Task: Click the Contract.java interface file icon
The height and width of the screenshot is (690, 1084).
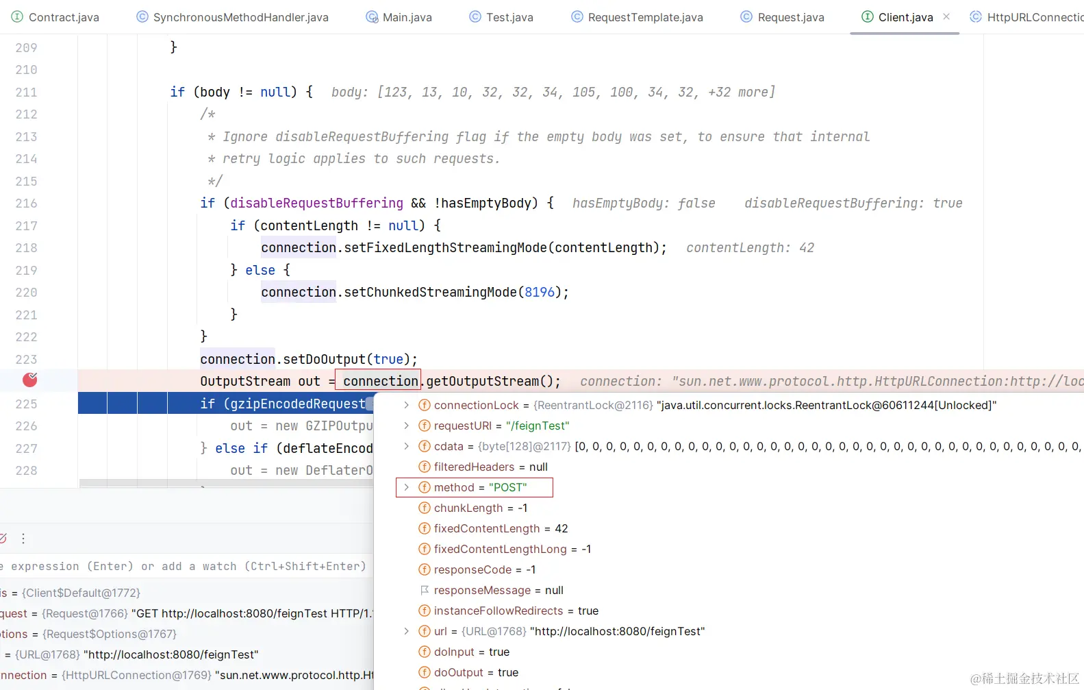Action: 17,16
